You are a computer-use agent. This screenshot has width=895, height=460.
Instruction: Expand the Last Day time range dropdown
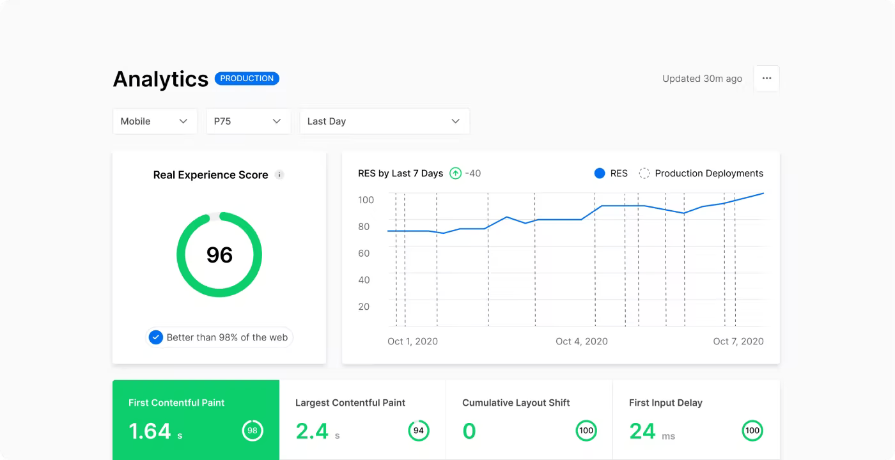pos(385,121)
